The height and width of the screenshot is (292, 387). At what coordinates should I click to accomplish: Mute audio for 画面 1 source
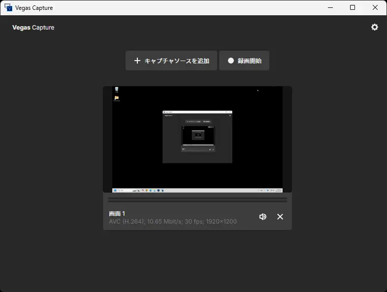263,217
